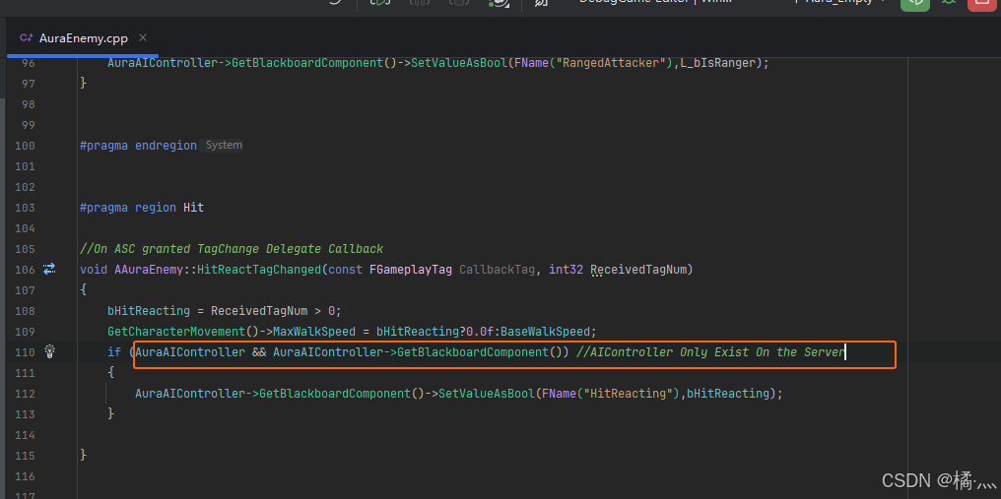Click the "HitReacting" string literal
Image resolution: width=1001 pixels, height=499 pixels.
tap(629, 394)
